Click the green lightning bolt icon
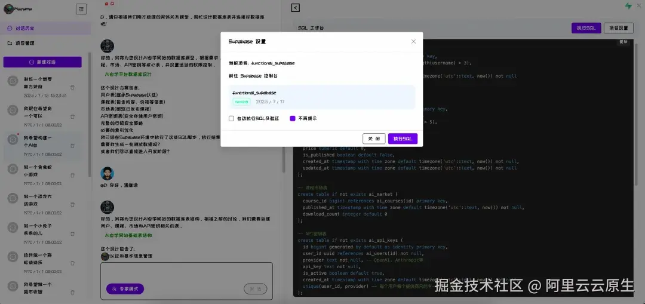Viewport: 645px width, 304px height. 628,6
